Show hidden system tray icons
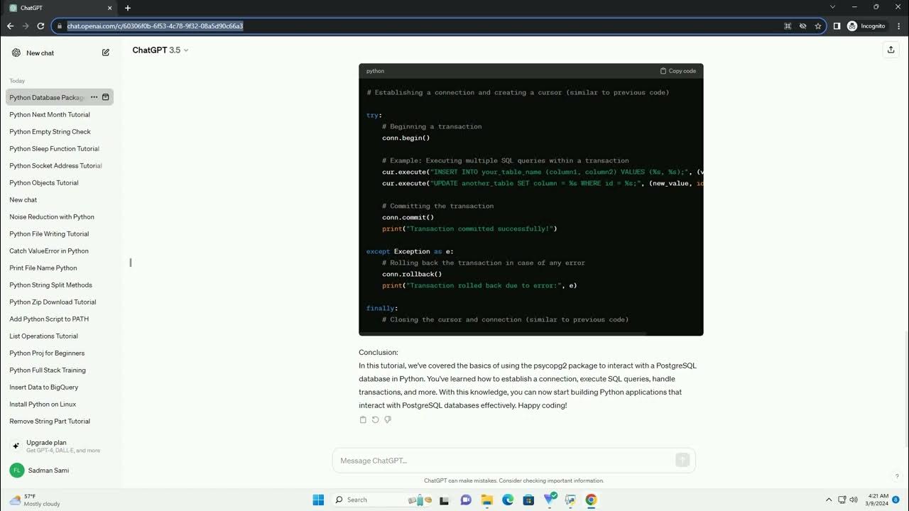909x511 pixels. click(829, 500)
